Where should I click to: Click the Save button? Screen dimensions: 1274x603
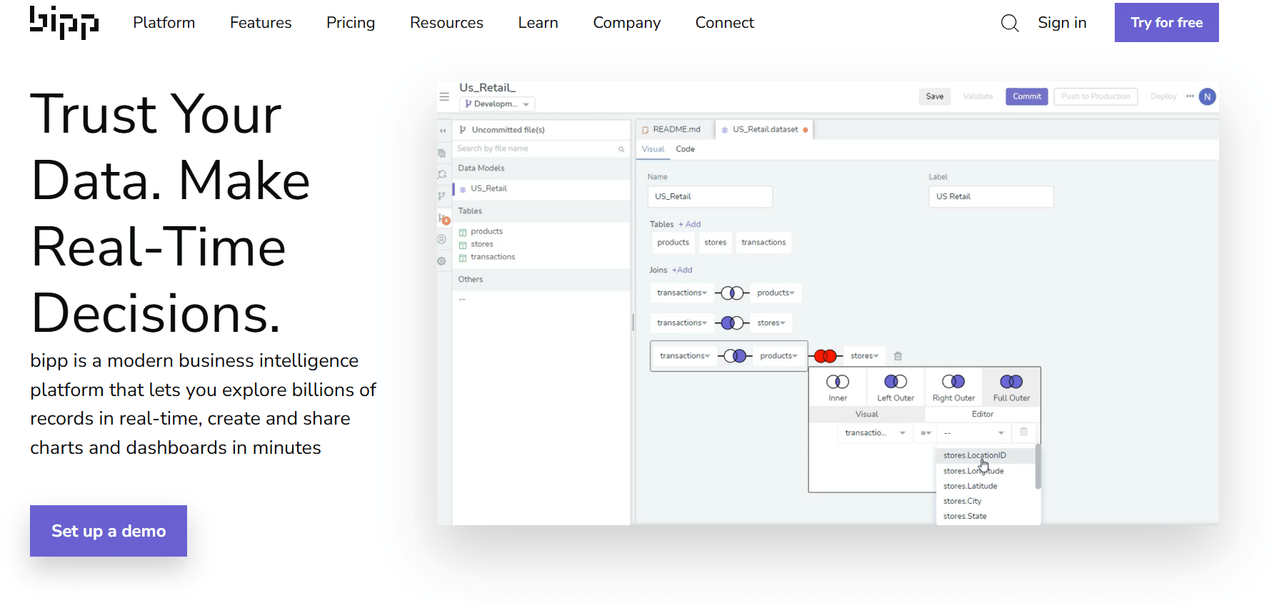pyautogui.click(x=935, y=96)
